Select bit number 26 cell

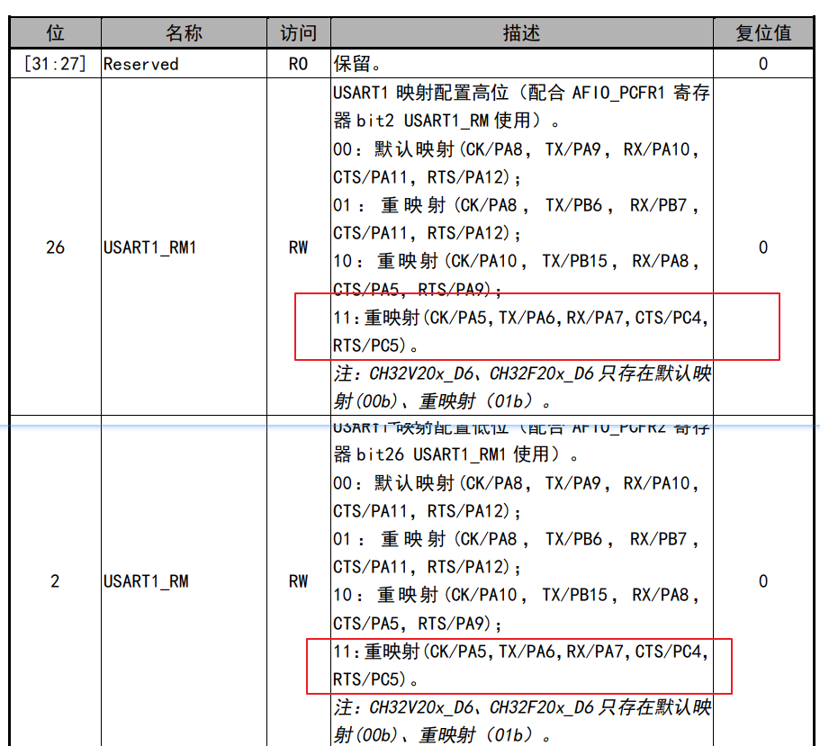(55, 247)
